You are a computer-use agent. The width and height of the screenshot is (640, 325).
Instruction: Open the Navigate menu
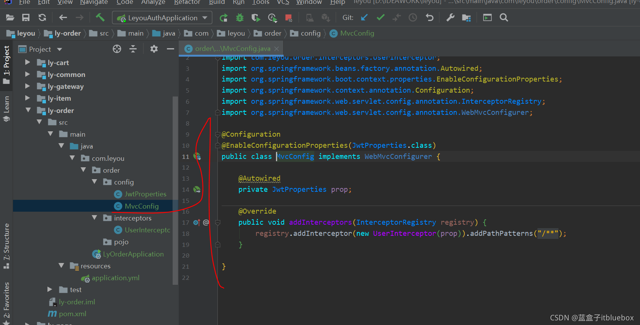(94, 2)
